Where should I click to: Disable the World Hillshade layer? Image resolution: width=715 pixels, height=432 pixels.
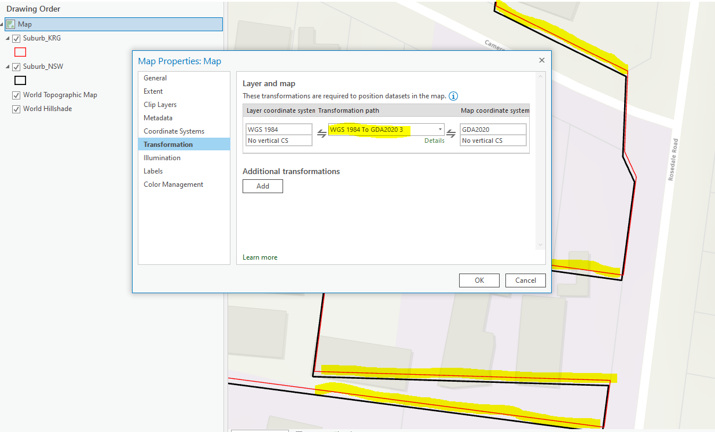(16, 108)
